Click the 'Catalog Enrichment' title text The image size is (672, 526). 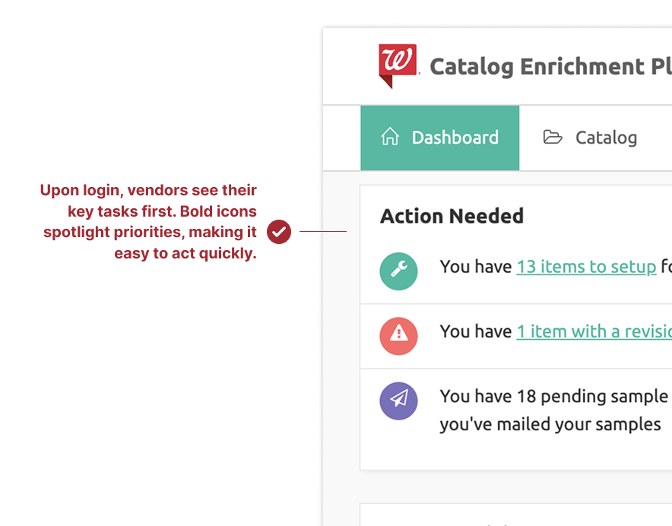(x=547, y=67)
